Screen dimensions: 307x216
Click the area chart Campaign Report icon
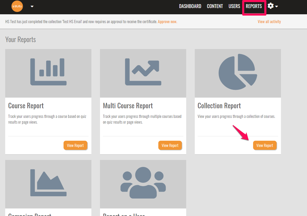click(x=48, y=183)
